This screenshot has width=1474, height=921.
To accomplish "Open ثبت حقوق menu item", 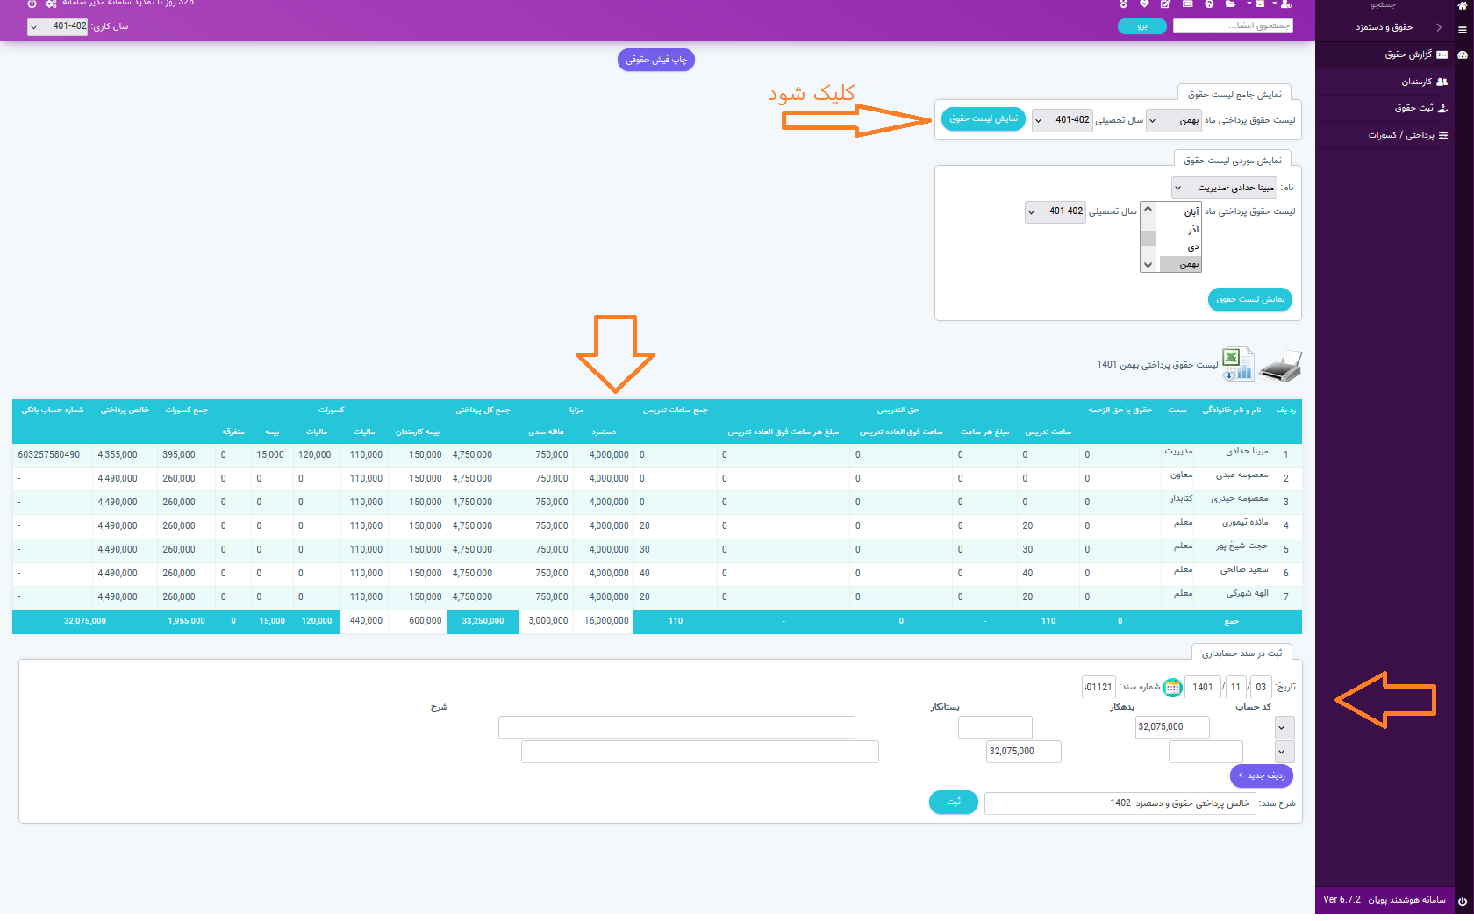I will pos(1413,108).
